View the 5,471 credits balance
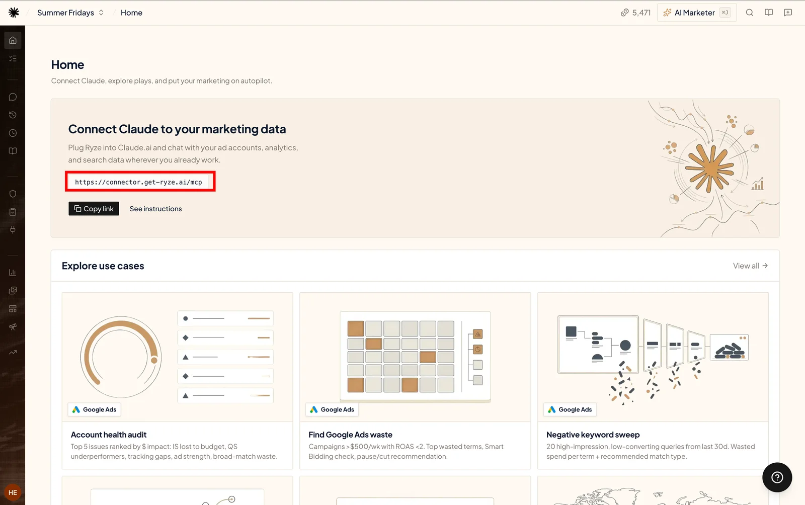This screenshot has width=805, height=505. click(635, 13)
